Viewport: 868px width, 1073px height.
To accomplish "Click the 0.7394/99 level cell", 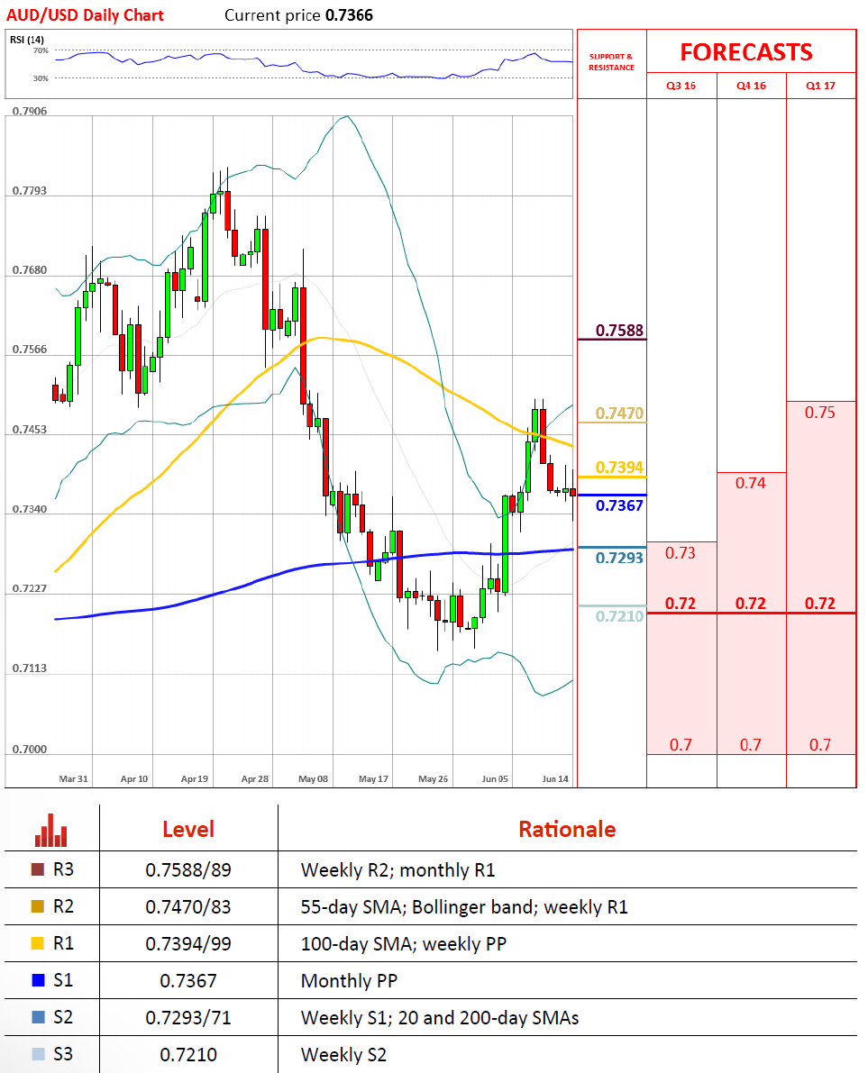I will 188,943.
